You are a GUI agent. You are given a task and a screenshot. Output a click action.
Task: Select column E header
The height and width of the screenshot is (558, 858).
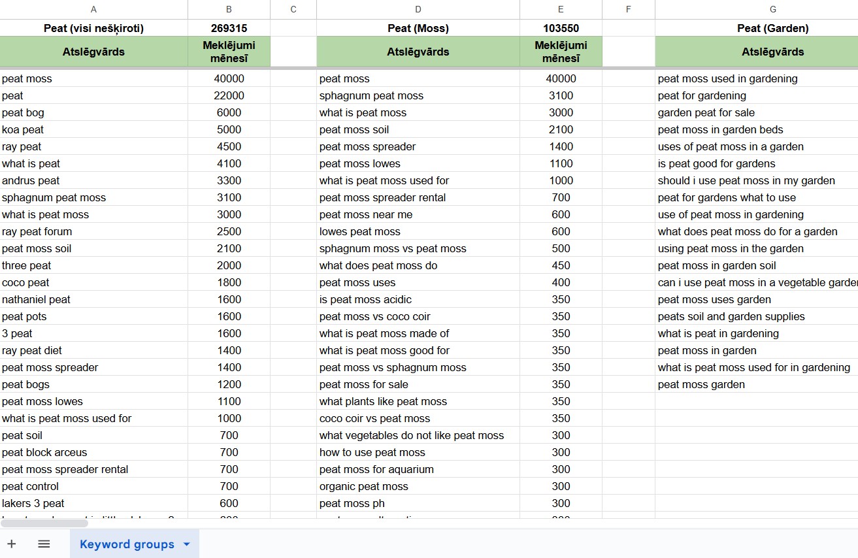(x=561, y=9)
